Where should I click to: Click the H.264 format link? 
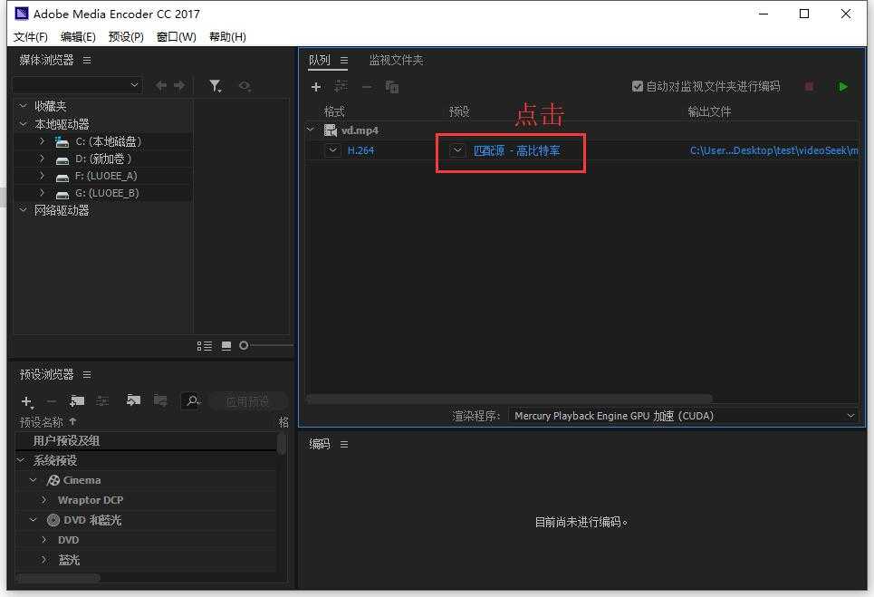point(360,150)
